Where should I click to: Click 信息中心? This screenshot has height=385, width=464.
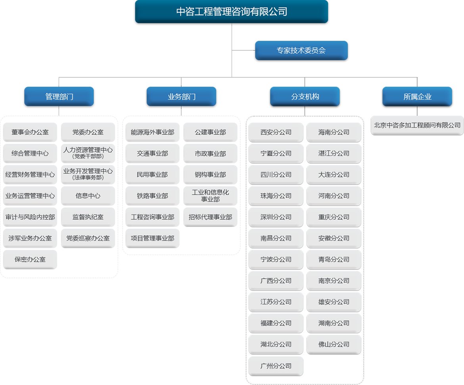click(x=88, y=196)
